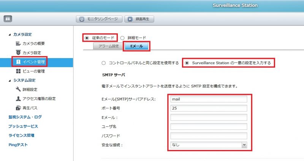Open the 安全な接続 dropdown showing なし
The image size is (304, 161).
point(209,145)
